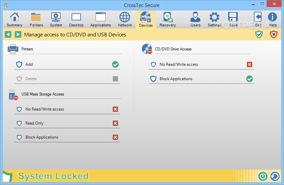Click the green shield logo in status bar

[x=7, y=176]
